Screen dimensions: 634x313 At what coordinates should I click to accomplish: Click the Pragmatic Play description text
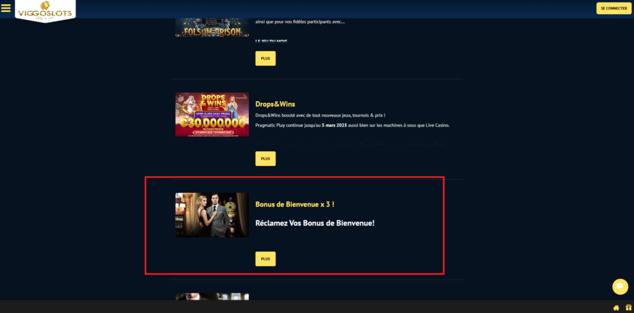point(352,125)
